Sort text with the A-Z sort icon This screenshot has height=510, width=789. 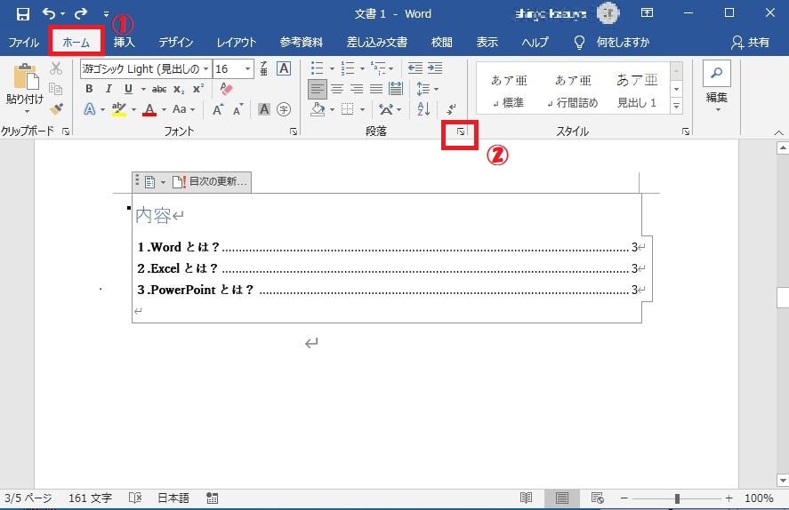click(x=423, y=108)
